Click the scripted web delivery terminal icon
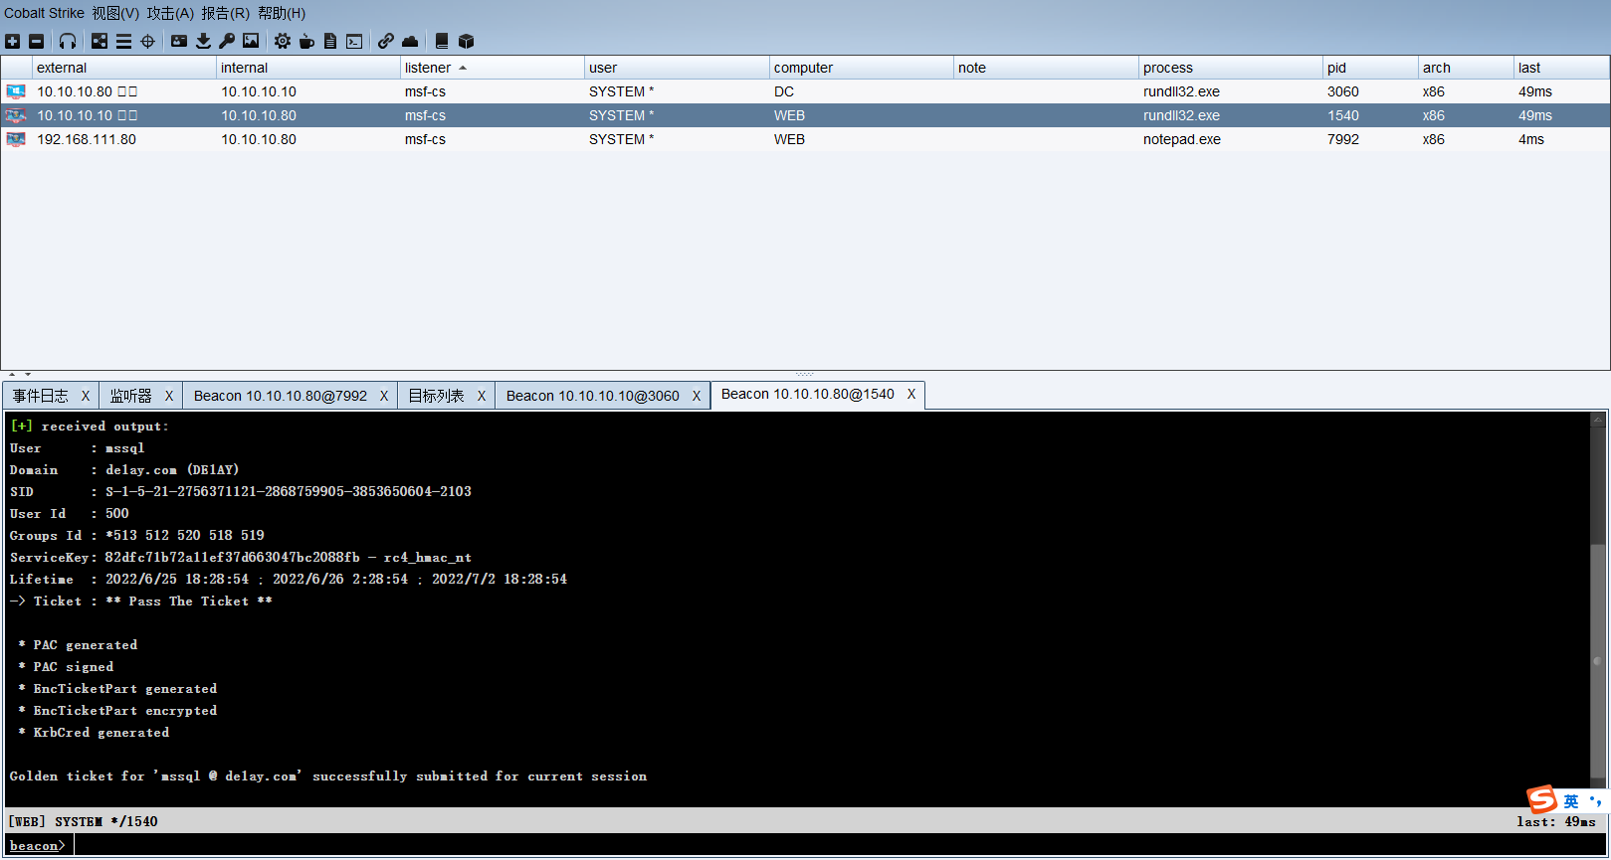The width and height of the screenshot is (1611, 860). 354,41
